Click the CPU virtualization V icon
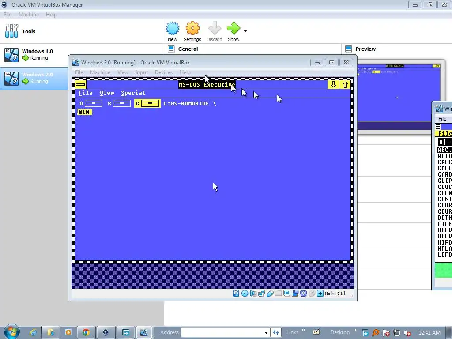This screenshot has height=339, width=452. pos(303,294)
